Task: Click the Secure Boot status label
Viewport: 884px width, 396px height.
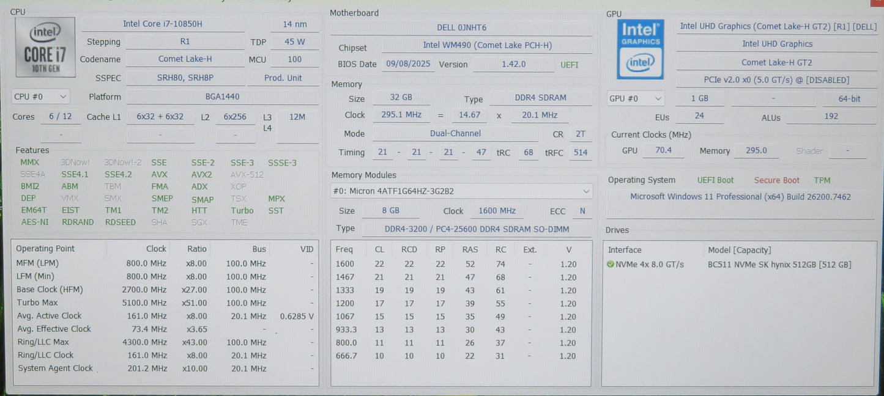Action: [776, 180]
